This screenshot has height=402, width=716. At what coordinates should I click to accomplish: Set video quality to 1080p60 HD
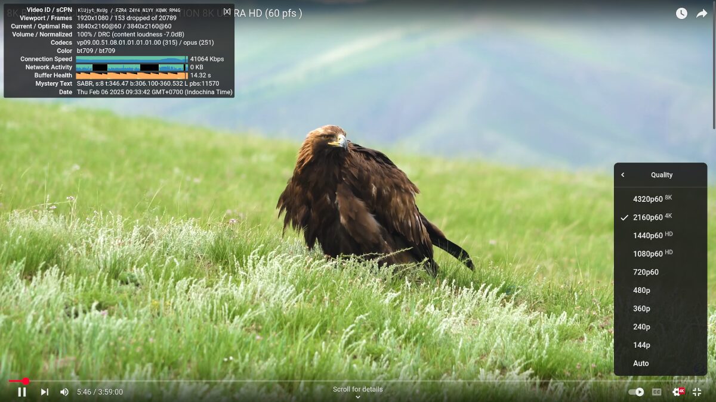tap(661, 254)
